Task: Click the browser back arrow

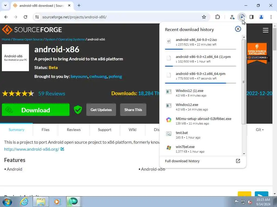Action: pos(6,17)
